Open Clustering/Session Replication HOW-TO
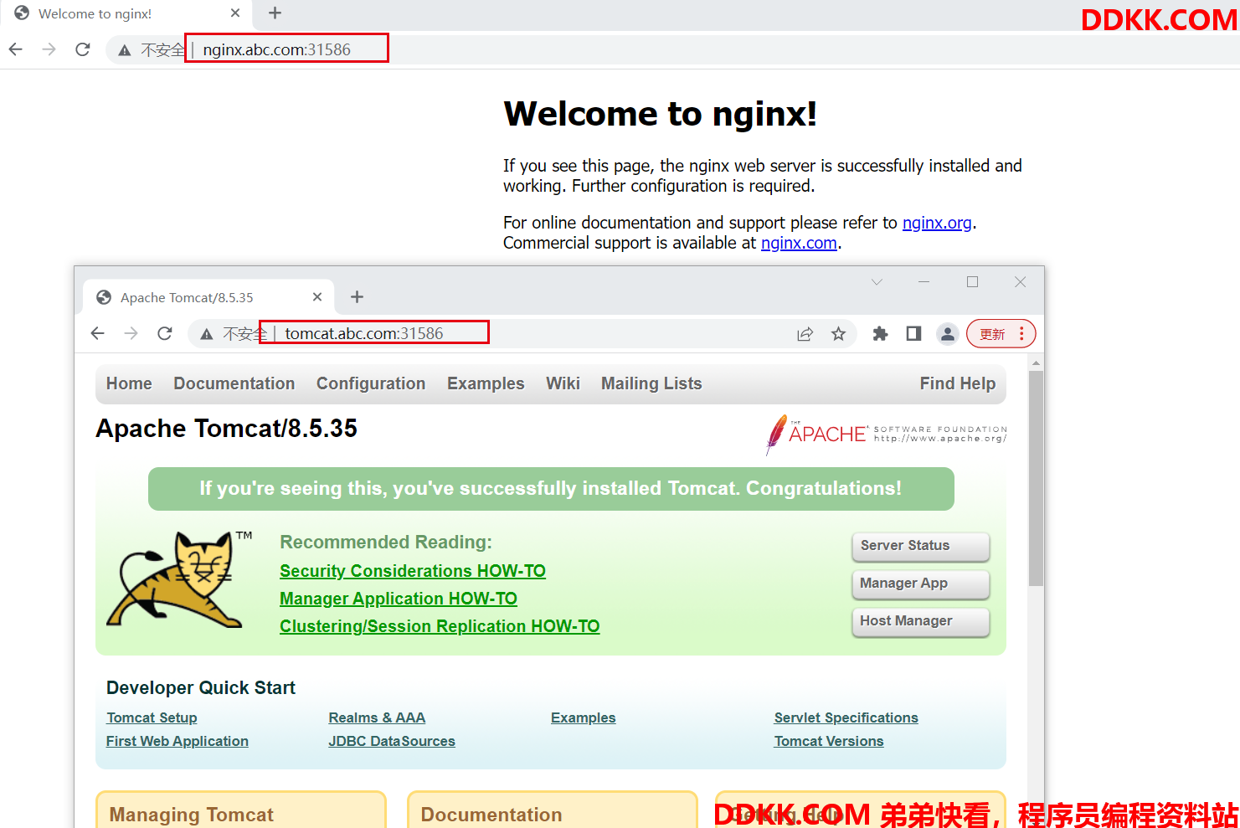 point(440,626)
